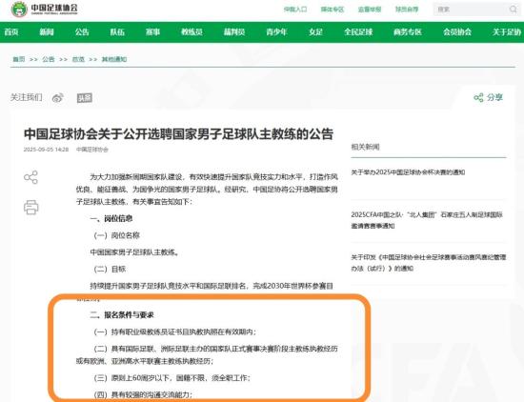Click the 一、岗位信息 heading

(111, 218)
